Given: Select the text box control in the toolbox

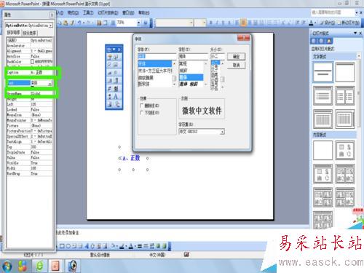Looking at the screenshot, I should (116, 65).
